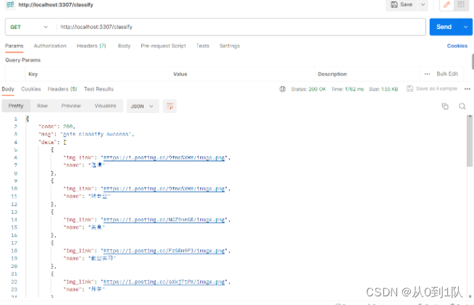Click Save as Example
This screenshot has width=474, height=305.
(x=432, y=88)
